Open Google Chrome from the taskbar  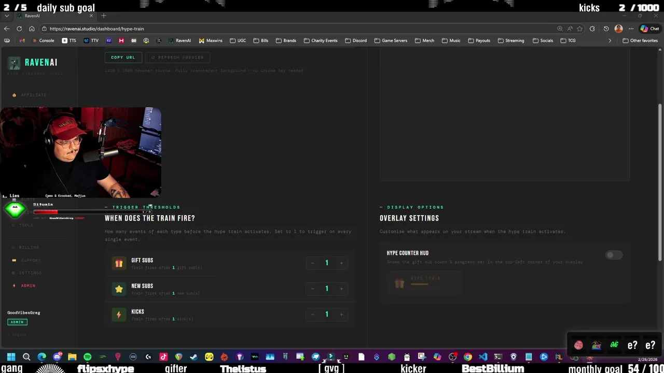pyautogui.click(x=467, y=357)
